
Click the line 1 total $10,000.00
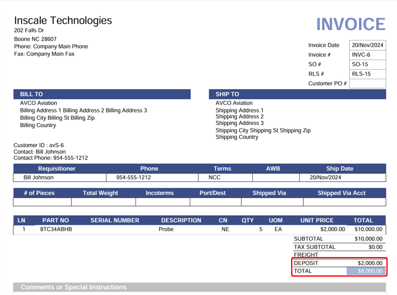tap(368, 229)
